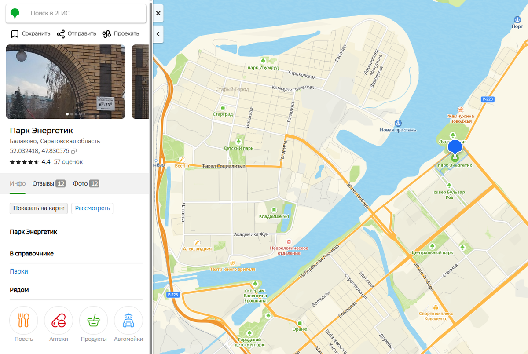Select the Спорткомплекс Коваленко marker
The width and height of the screenshot is (528, 354).
tap(436, 307)
